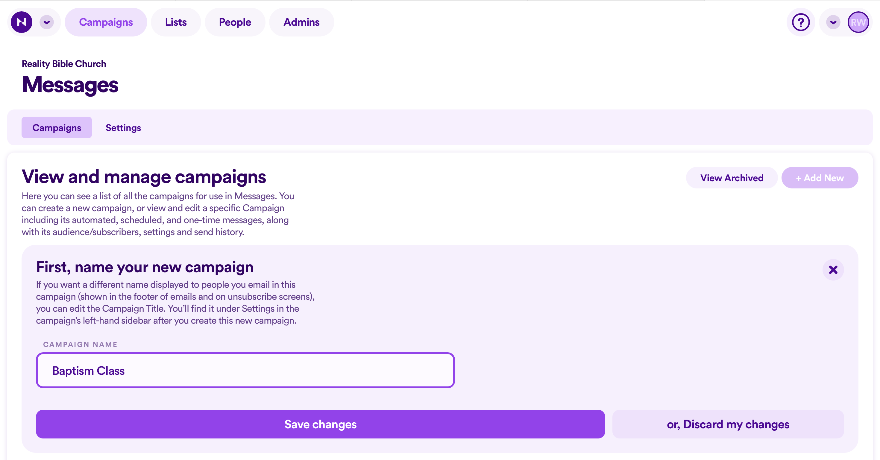Click the CAMPAIGN NAME field label
Viewport: 880px width, 460px height.
pos(80,344)
